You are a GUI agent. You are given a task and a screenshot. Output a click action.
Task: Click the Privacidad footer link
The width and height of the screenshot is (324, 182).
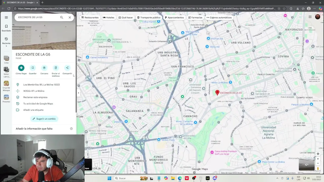pos(263,173)
